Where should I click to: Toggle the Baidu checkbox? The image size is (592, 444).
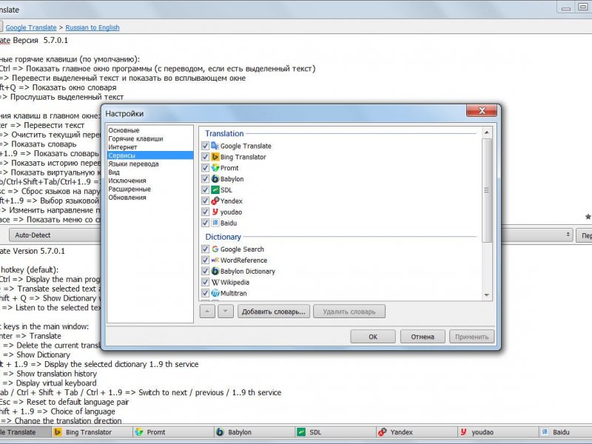click(205, 223)
